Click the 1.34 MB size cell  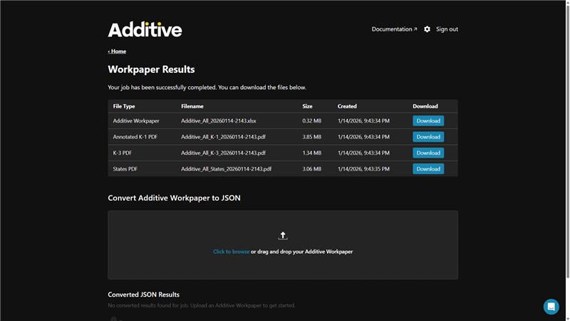point(312,153)
